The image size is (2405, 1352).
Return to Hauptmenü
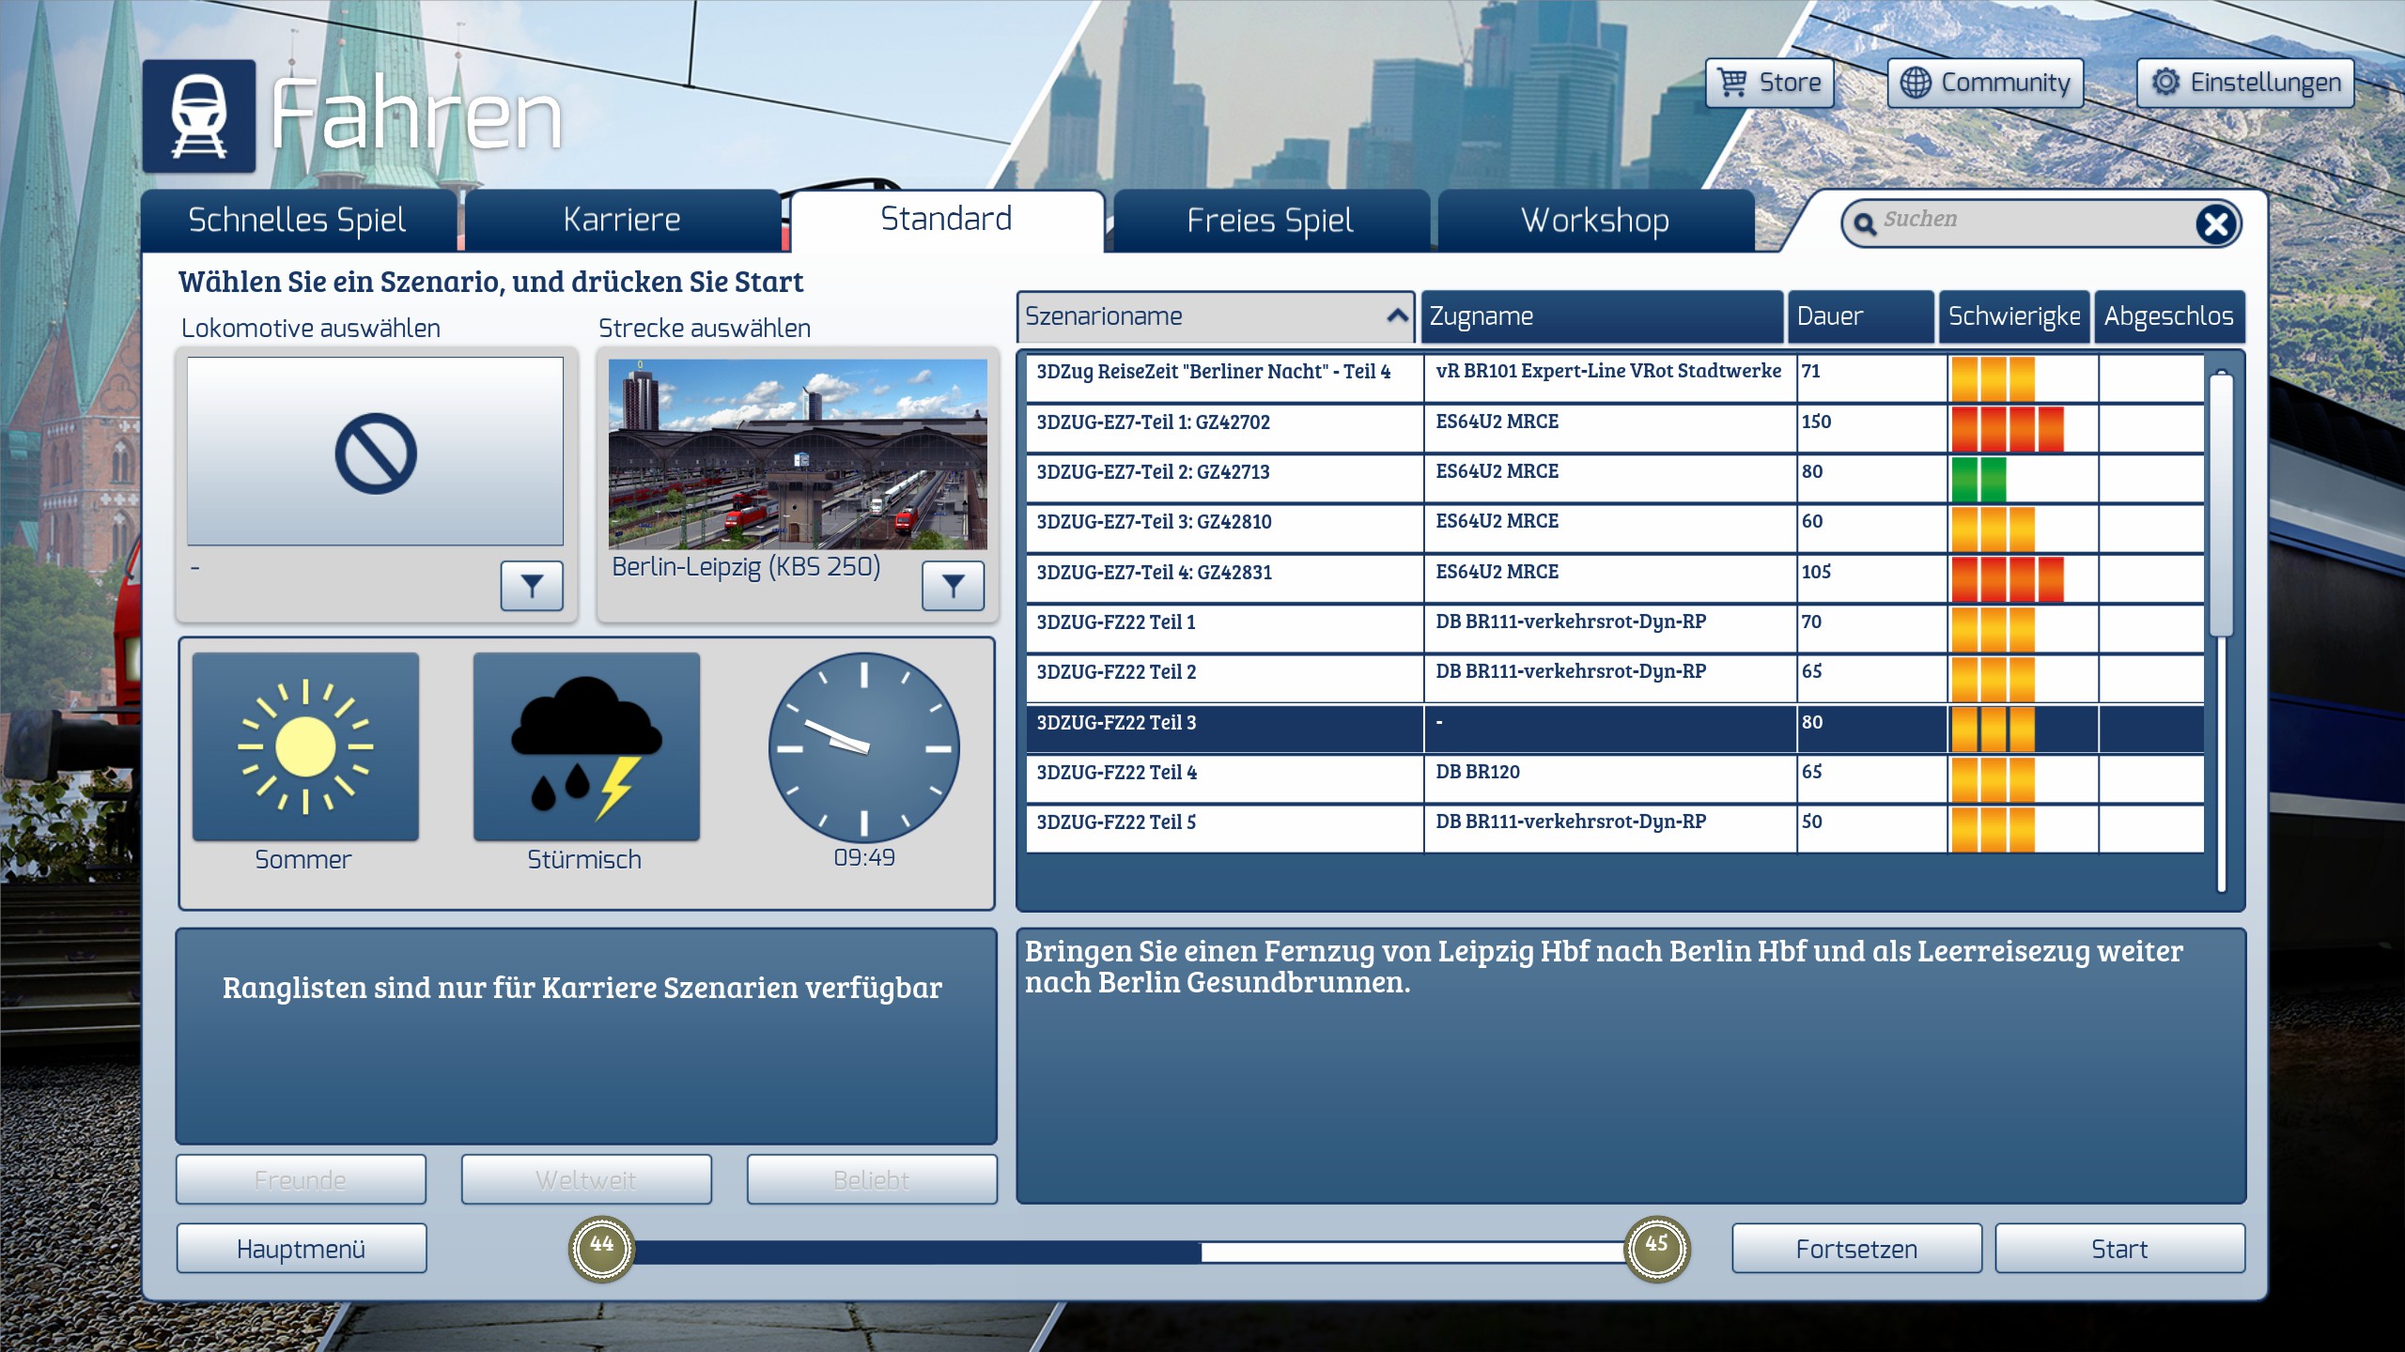pos(301,1249)
